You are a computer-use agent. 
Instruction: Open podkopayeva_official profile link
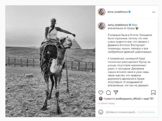[x=128, y=99]
